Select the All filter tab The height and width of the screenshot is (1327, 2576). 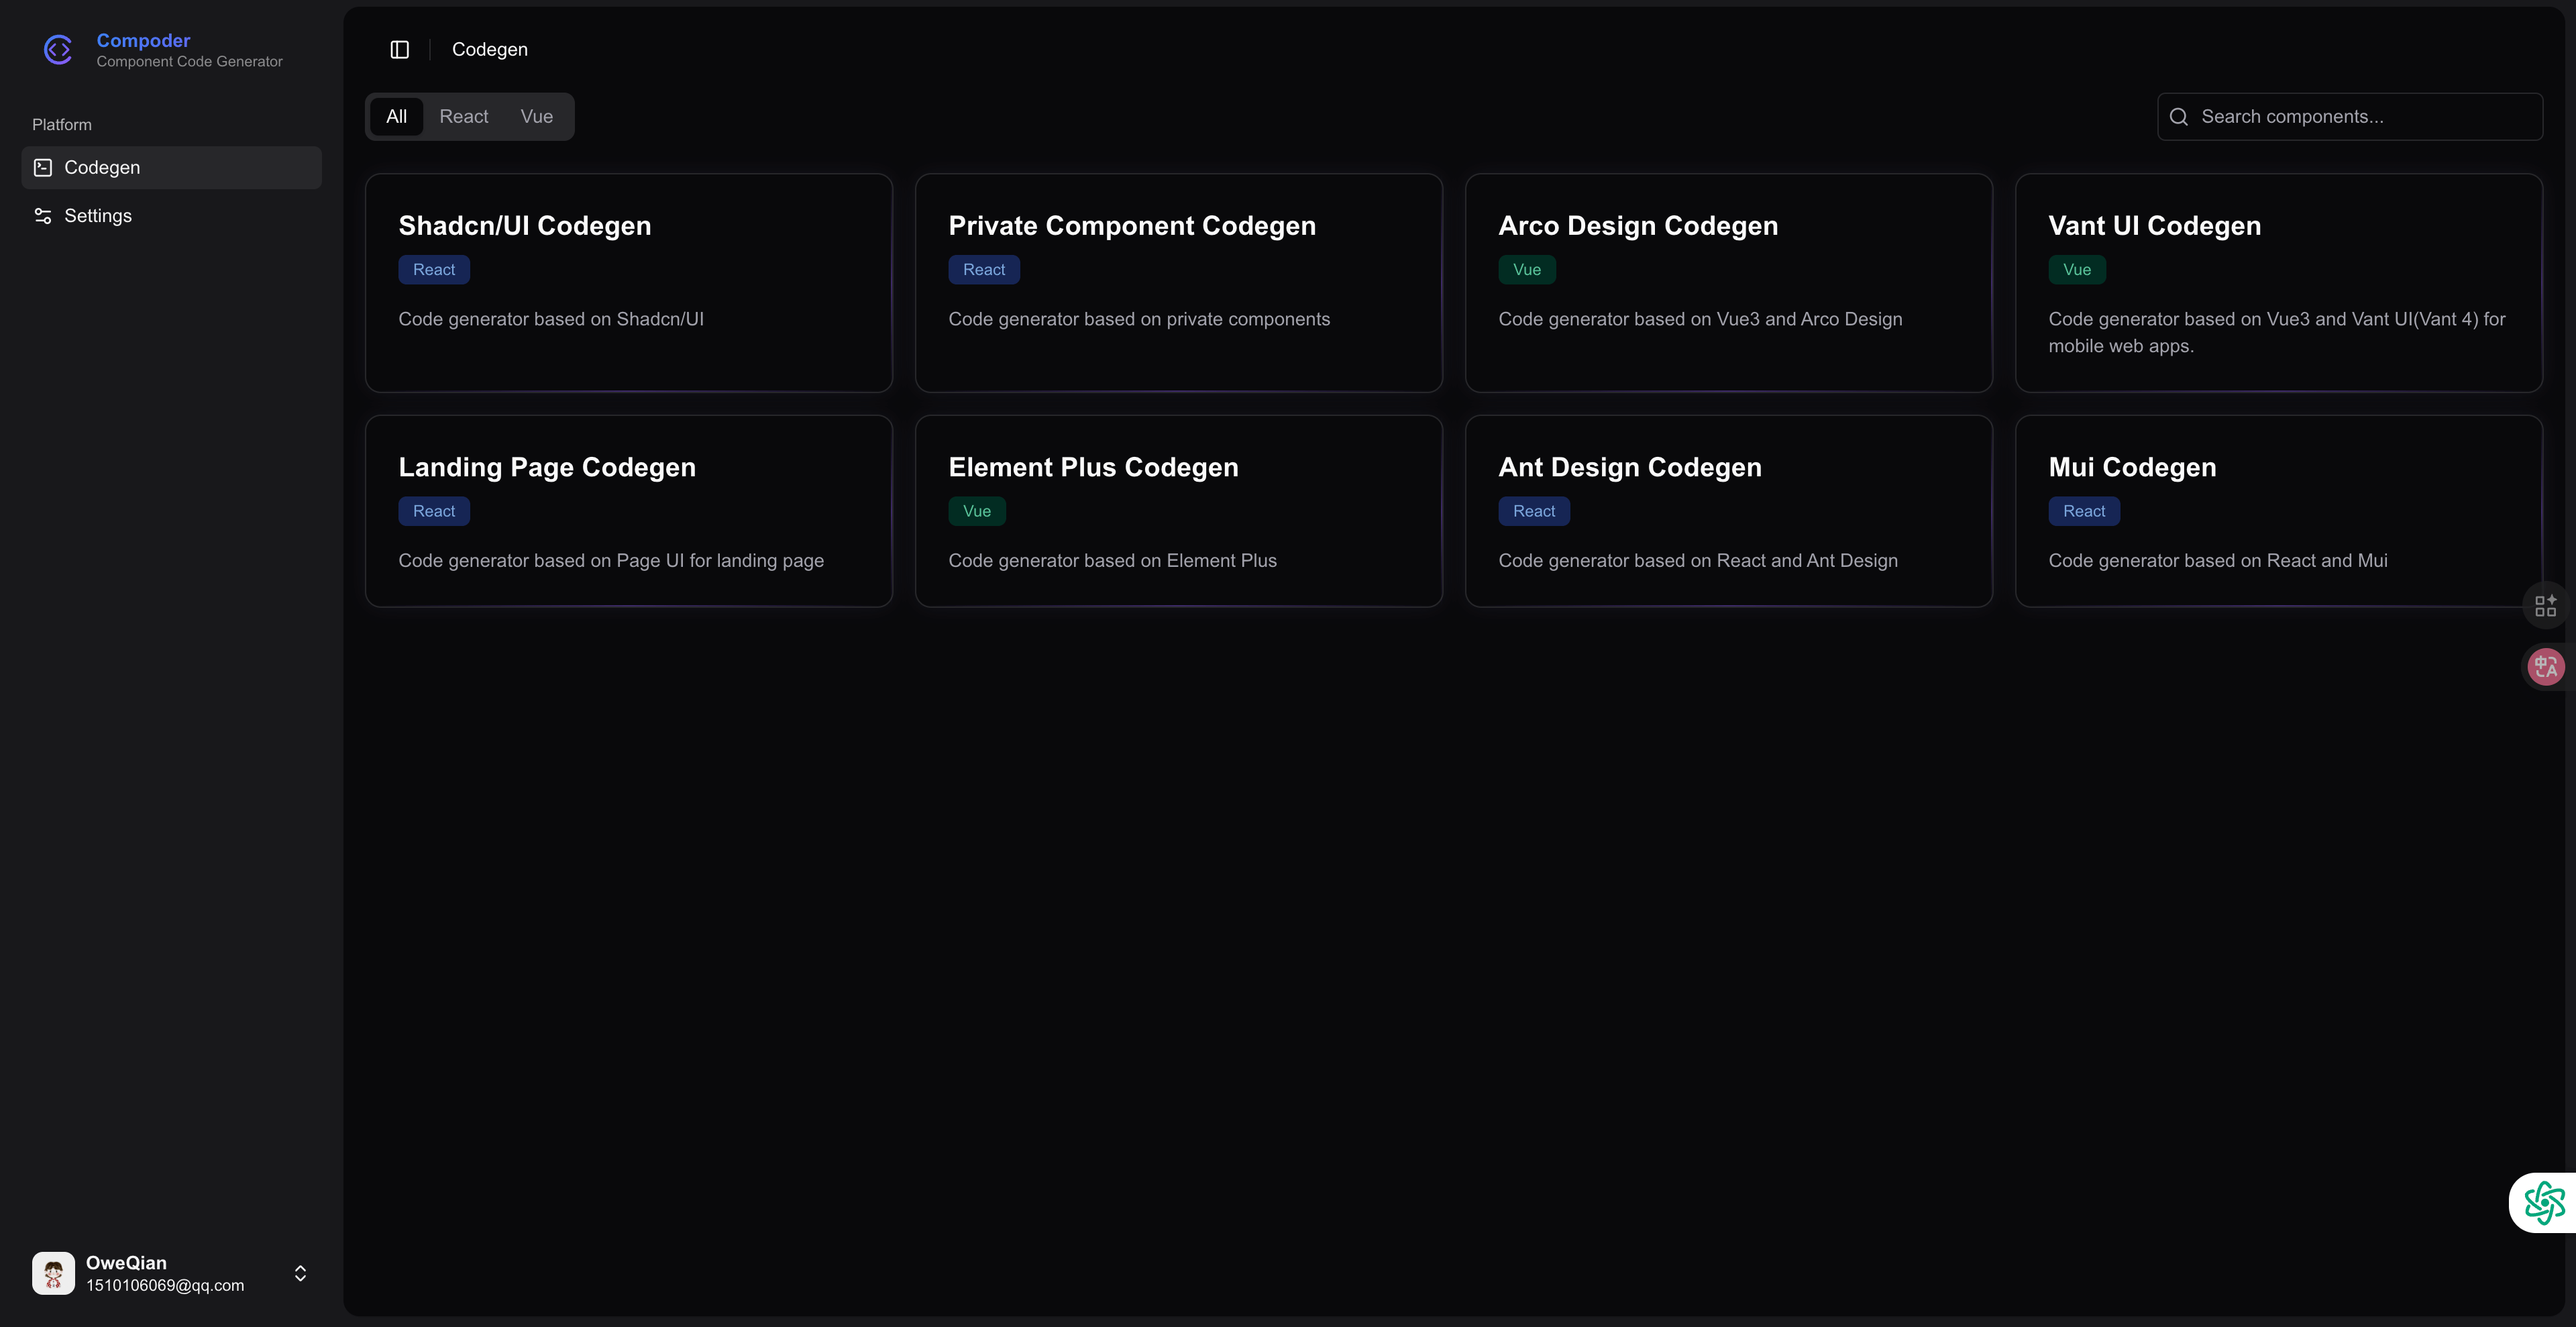point(396,117)
